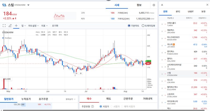Image resolution: width=210 pixels, height=111 pixels.
Task: Select 예약-지정가 order type radio
Action: click(122, 107)
